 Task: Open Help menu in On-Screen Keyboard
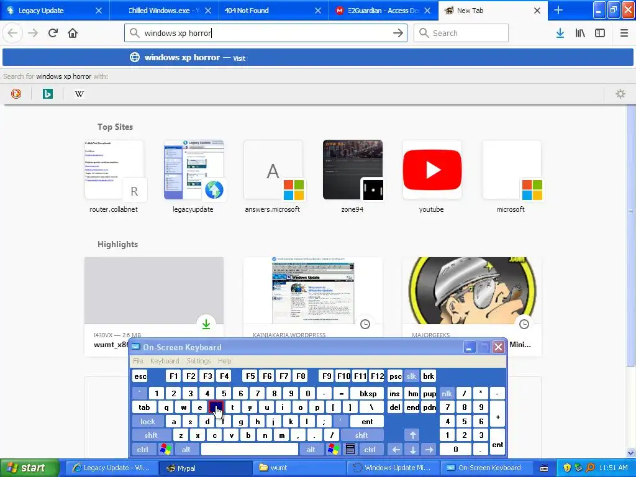click(224, 361)
